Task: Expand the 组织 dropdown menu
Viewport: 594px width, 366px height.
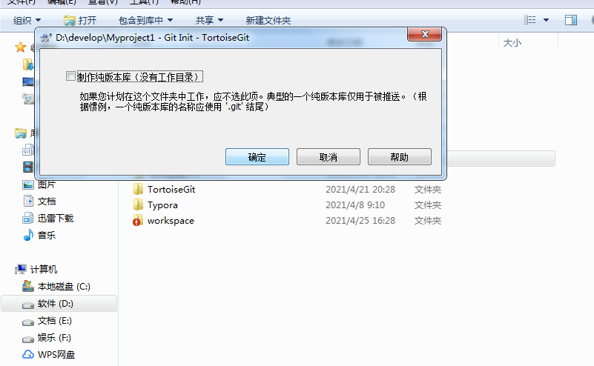Action: coord(27,20)
